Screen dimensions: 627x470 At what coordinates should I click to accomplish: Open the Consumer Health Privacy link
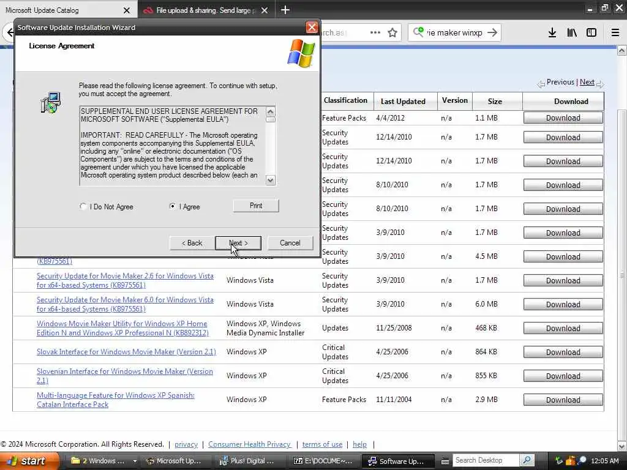click(249, 444)
